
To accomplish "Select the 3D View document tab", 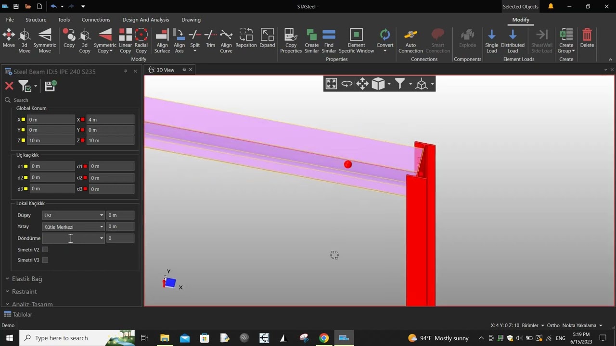I will point(165,70).
